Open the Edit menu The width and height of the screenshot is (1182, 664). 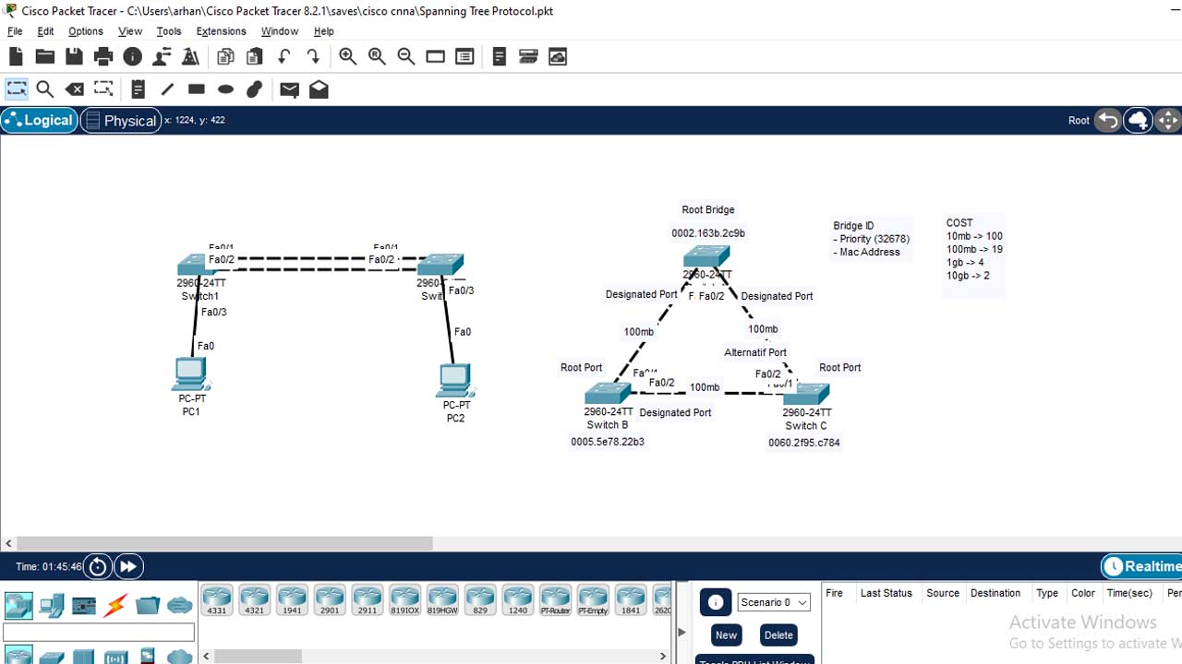45,31
